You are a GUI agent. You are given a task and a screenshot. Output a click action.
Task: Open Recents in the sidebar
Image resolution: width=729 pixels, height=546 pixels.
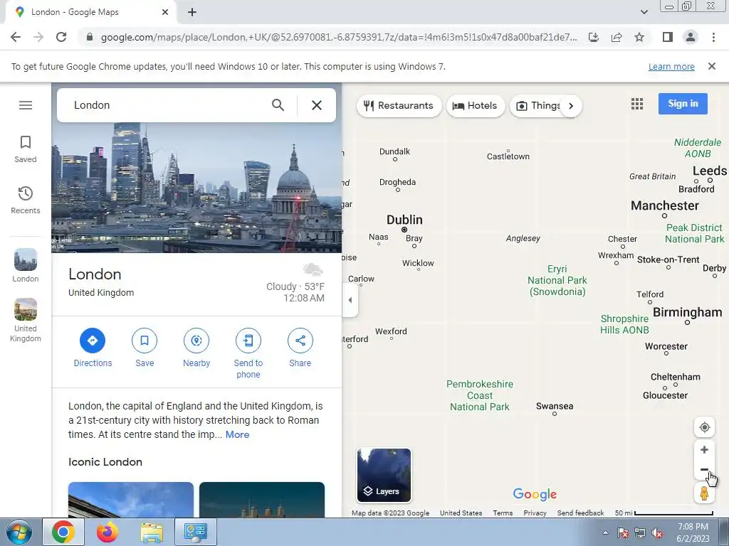pos(26,200)
